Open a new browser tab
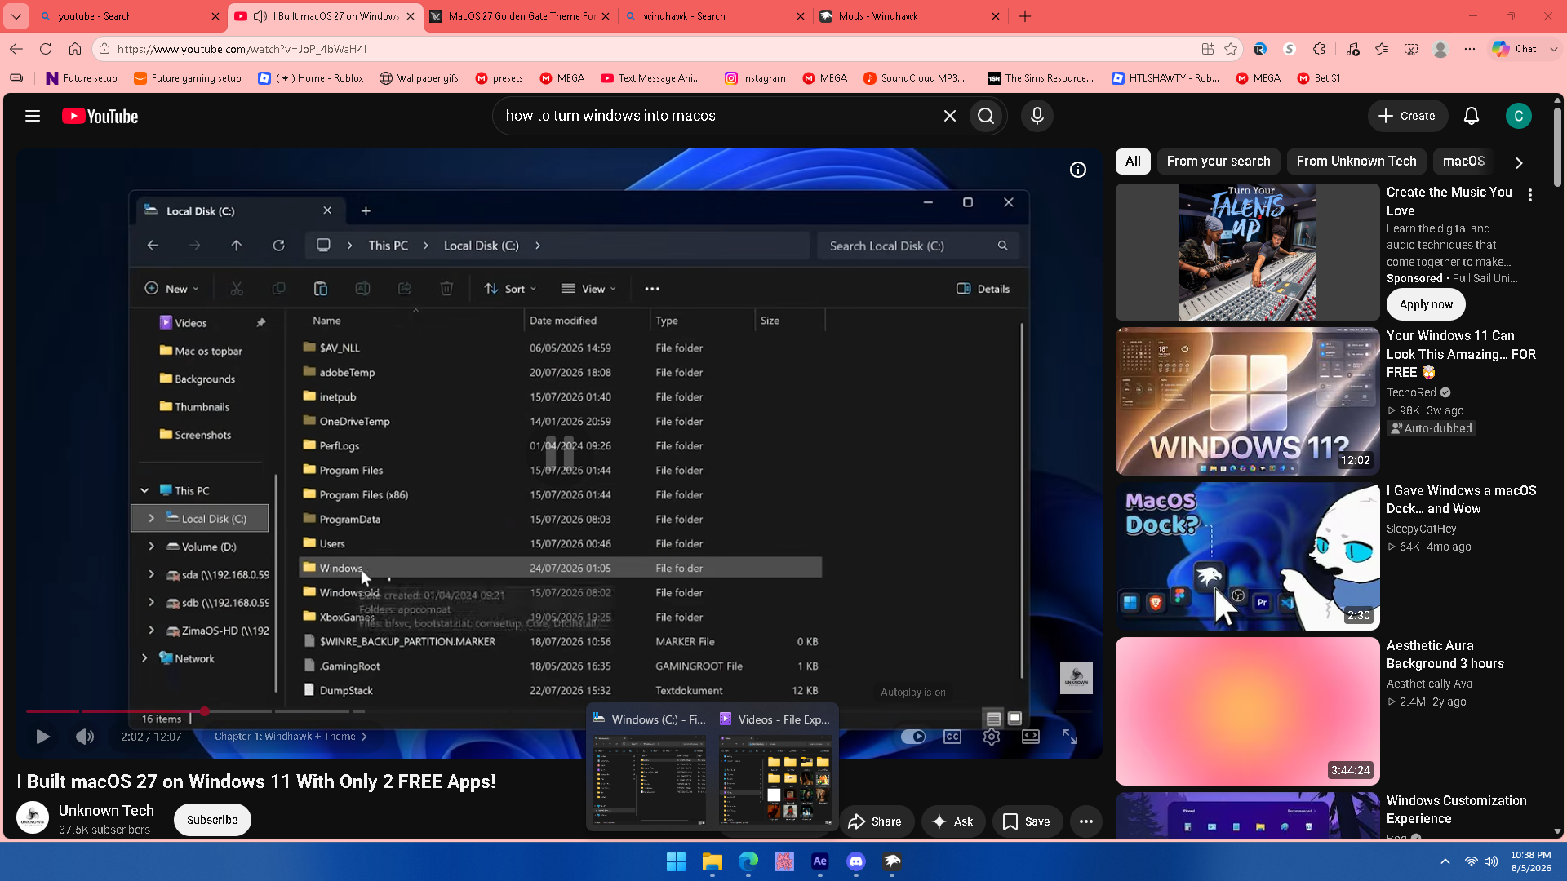The image size is (1567, 881). pos(1025,16)
